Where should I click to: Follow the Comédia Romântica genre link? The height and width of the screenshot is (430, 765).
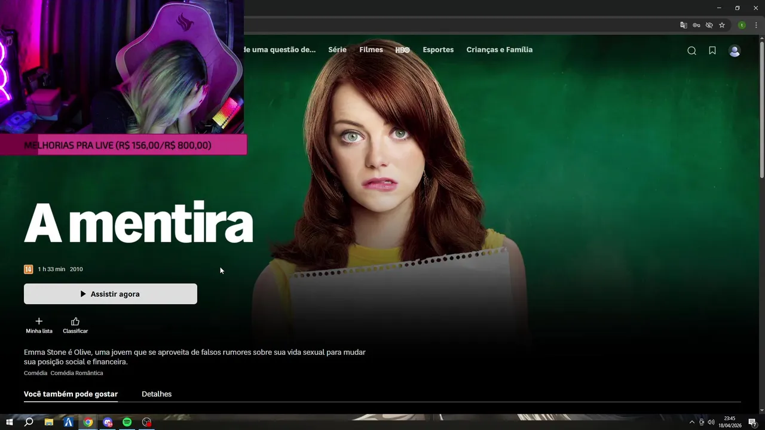(76, 373)
